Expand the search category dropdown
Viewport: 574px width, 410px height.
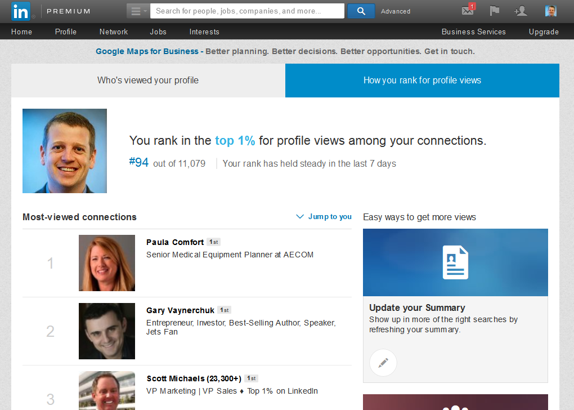click(138, 11)
